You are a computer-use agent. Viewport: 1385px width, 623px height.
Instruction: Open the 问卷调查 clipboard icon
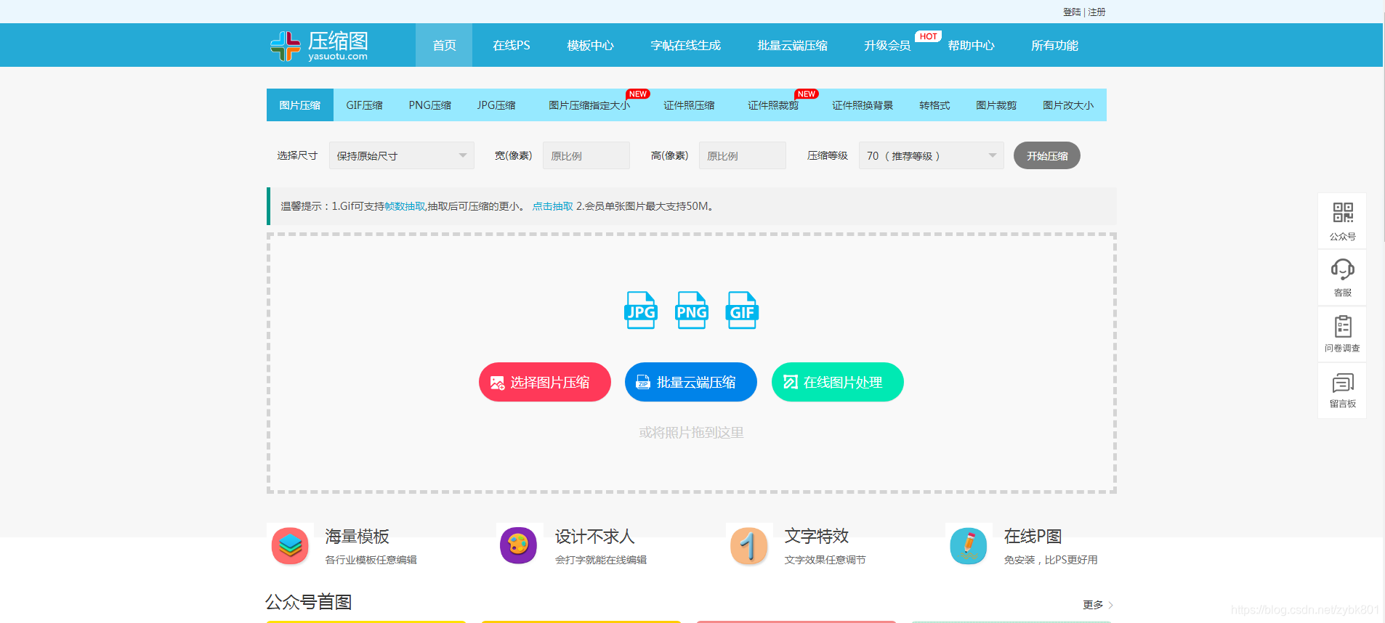(x=1343, y=326)
